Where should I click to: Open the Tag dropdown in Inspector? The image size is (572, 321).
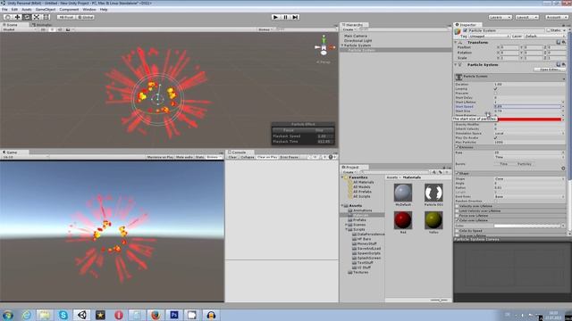pos(489,36)
